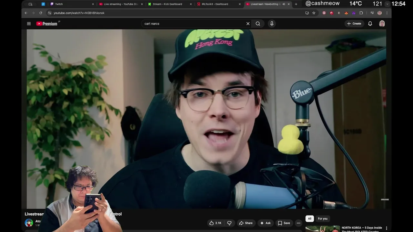Open YouTube notifications bell
The height and width of the screenshot is (232, 413).
[x=370, y=24]
